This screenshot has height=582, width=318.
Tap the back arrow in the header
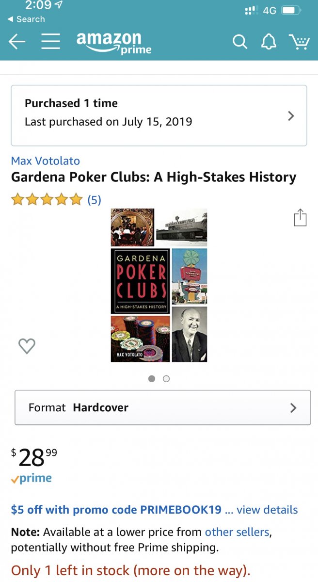pyautogui.click(x=17, y=42)
